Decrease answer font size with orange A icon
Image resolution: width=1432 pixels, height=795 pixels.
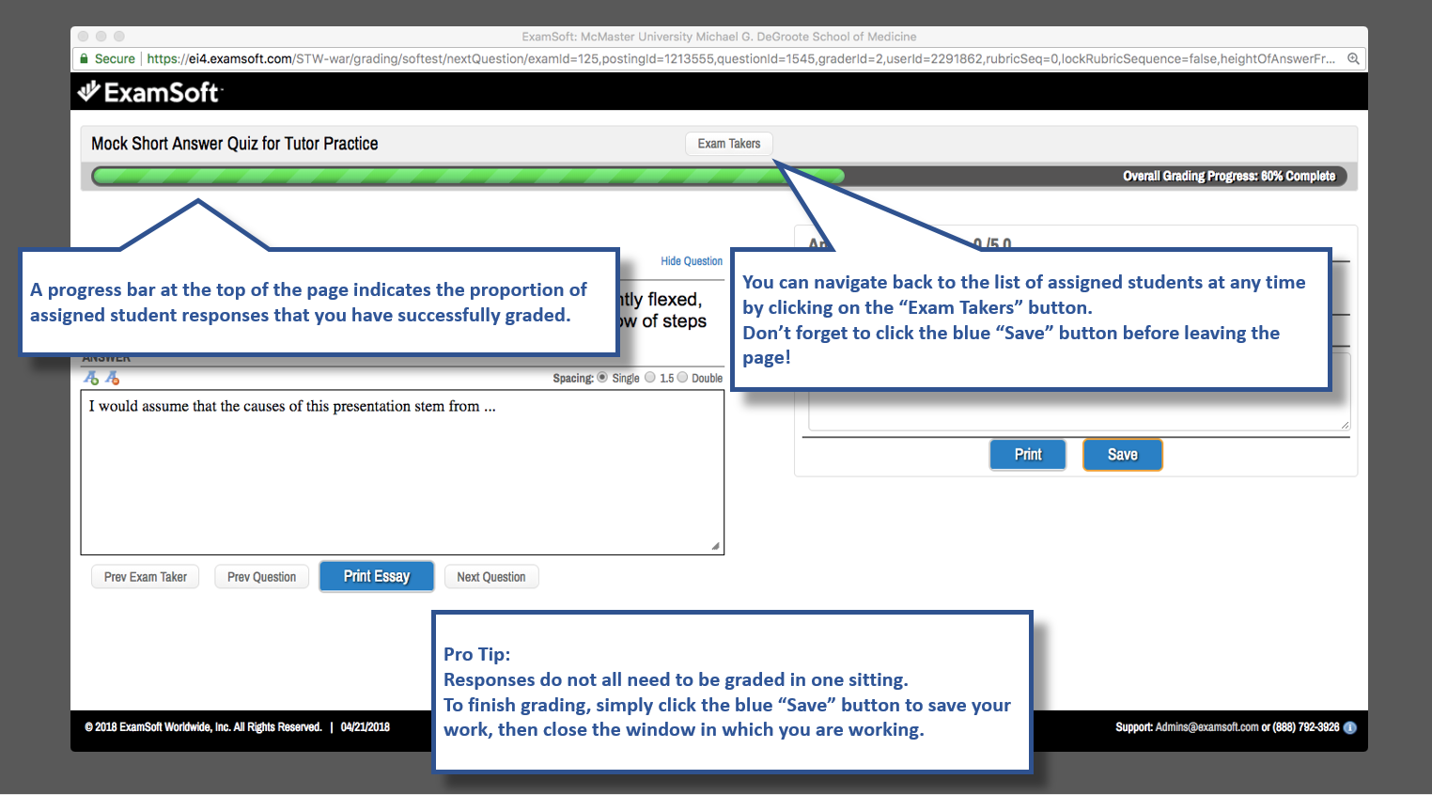click(x=113, y=378)
